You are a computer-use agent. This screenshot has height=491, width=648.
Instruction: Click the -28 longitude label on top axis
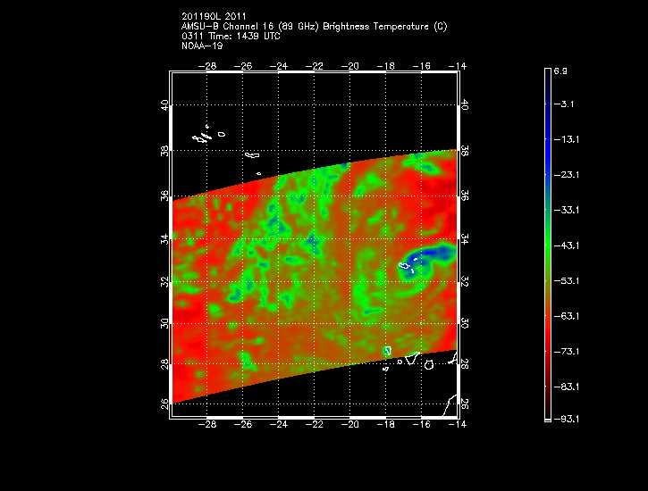208,65
